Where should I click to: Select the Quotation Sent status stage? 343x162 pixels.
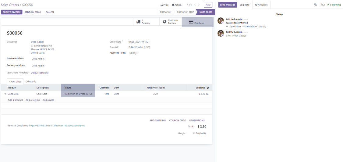click(185, 12)
